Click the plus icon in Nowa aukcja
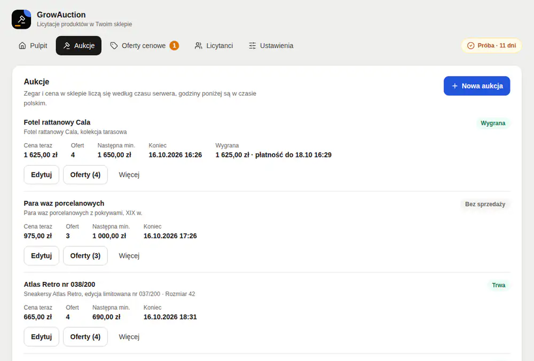This screenshot has height=361, width=534. pyautogui.click(x=454, y=86)
